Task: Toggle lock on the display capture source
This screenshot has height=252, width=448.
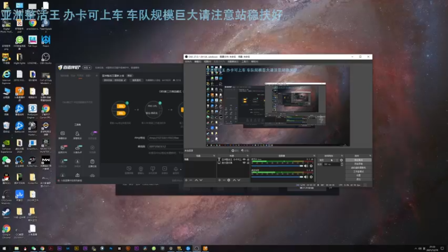Action: tap(248, 163)
